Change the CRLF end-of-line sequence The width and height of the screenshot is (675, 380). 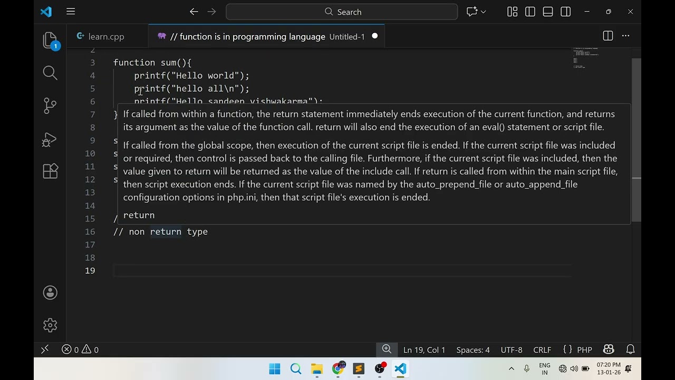pyautogui.click(x=542, y=350)
